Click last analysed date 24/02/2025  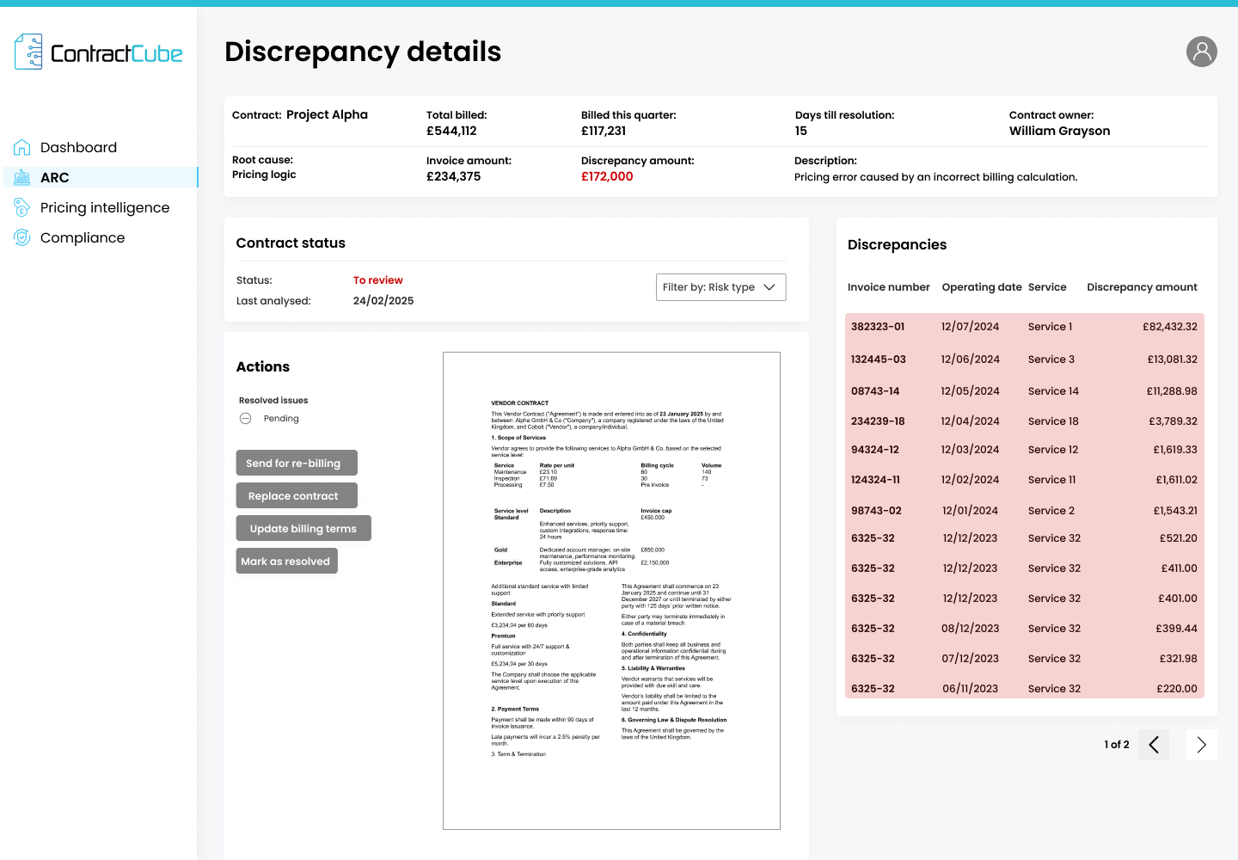pos(383,301)
